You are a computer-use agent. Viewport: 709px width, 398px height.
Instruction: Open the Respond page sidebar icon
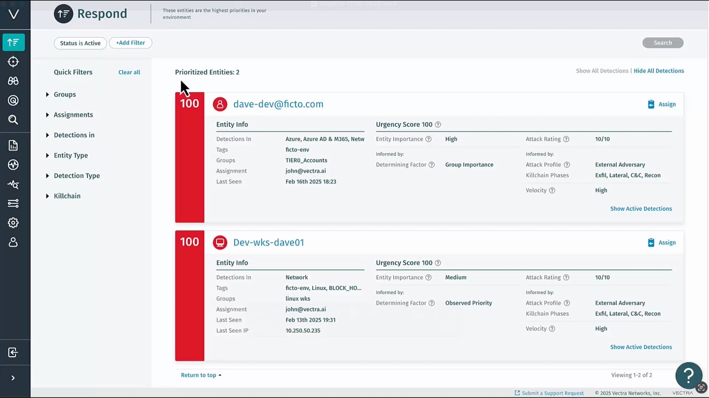13,42
